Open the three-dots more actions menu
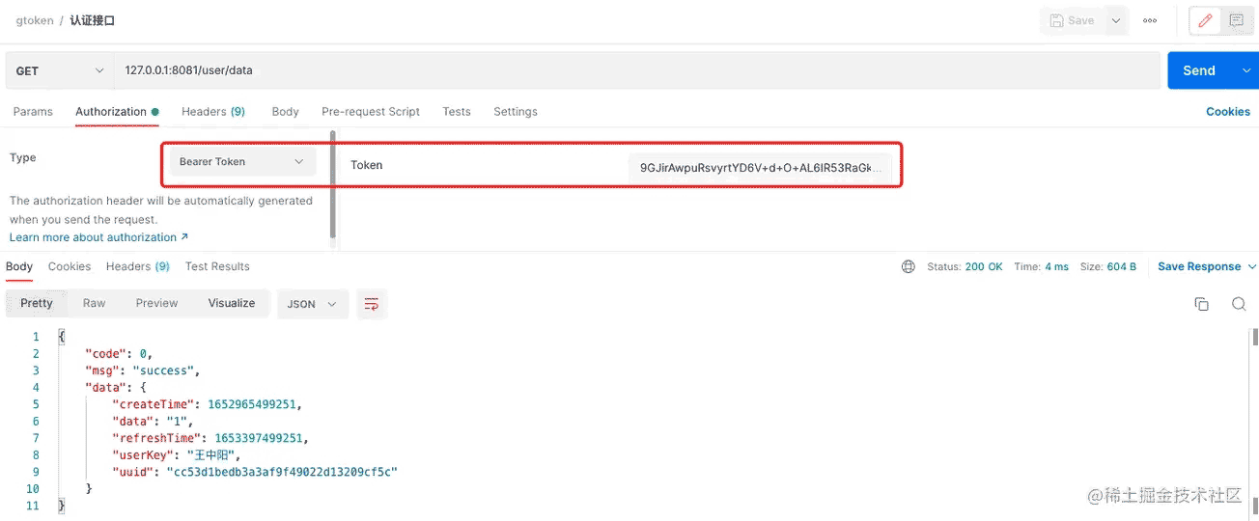 1150,20
